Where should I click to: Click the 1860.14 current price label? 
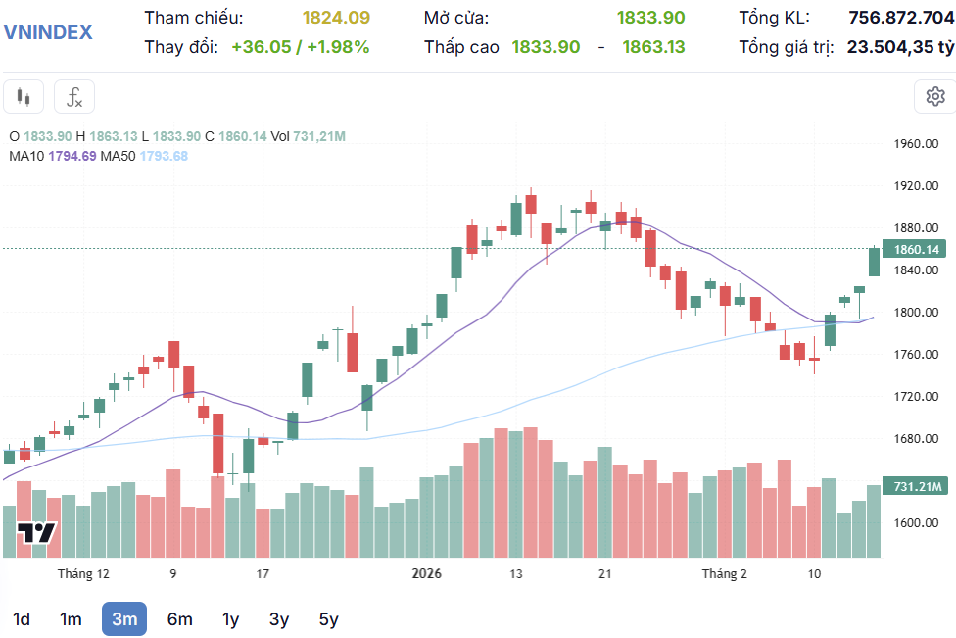[916, 250]
